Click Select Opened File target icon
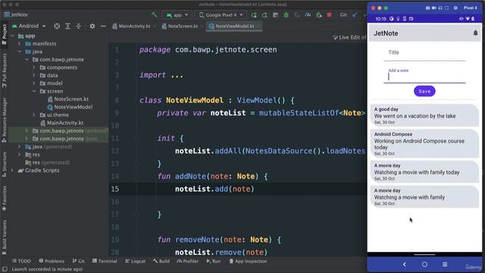This screenshot has height=273, width=485. click(57, 27)
